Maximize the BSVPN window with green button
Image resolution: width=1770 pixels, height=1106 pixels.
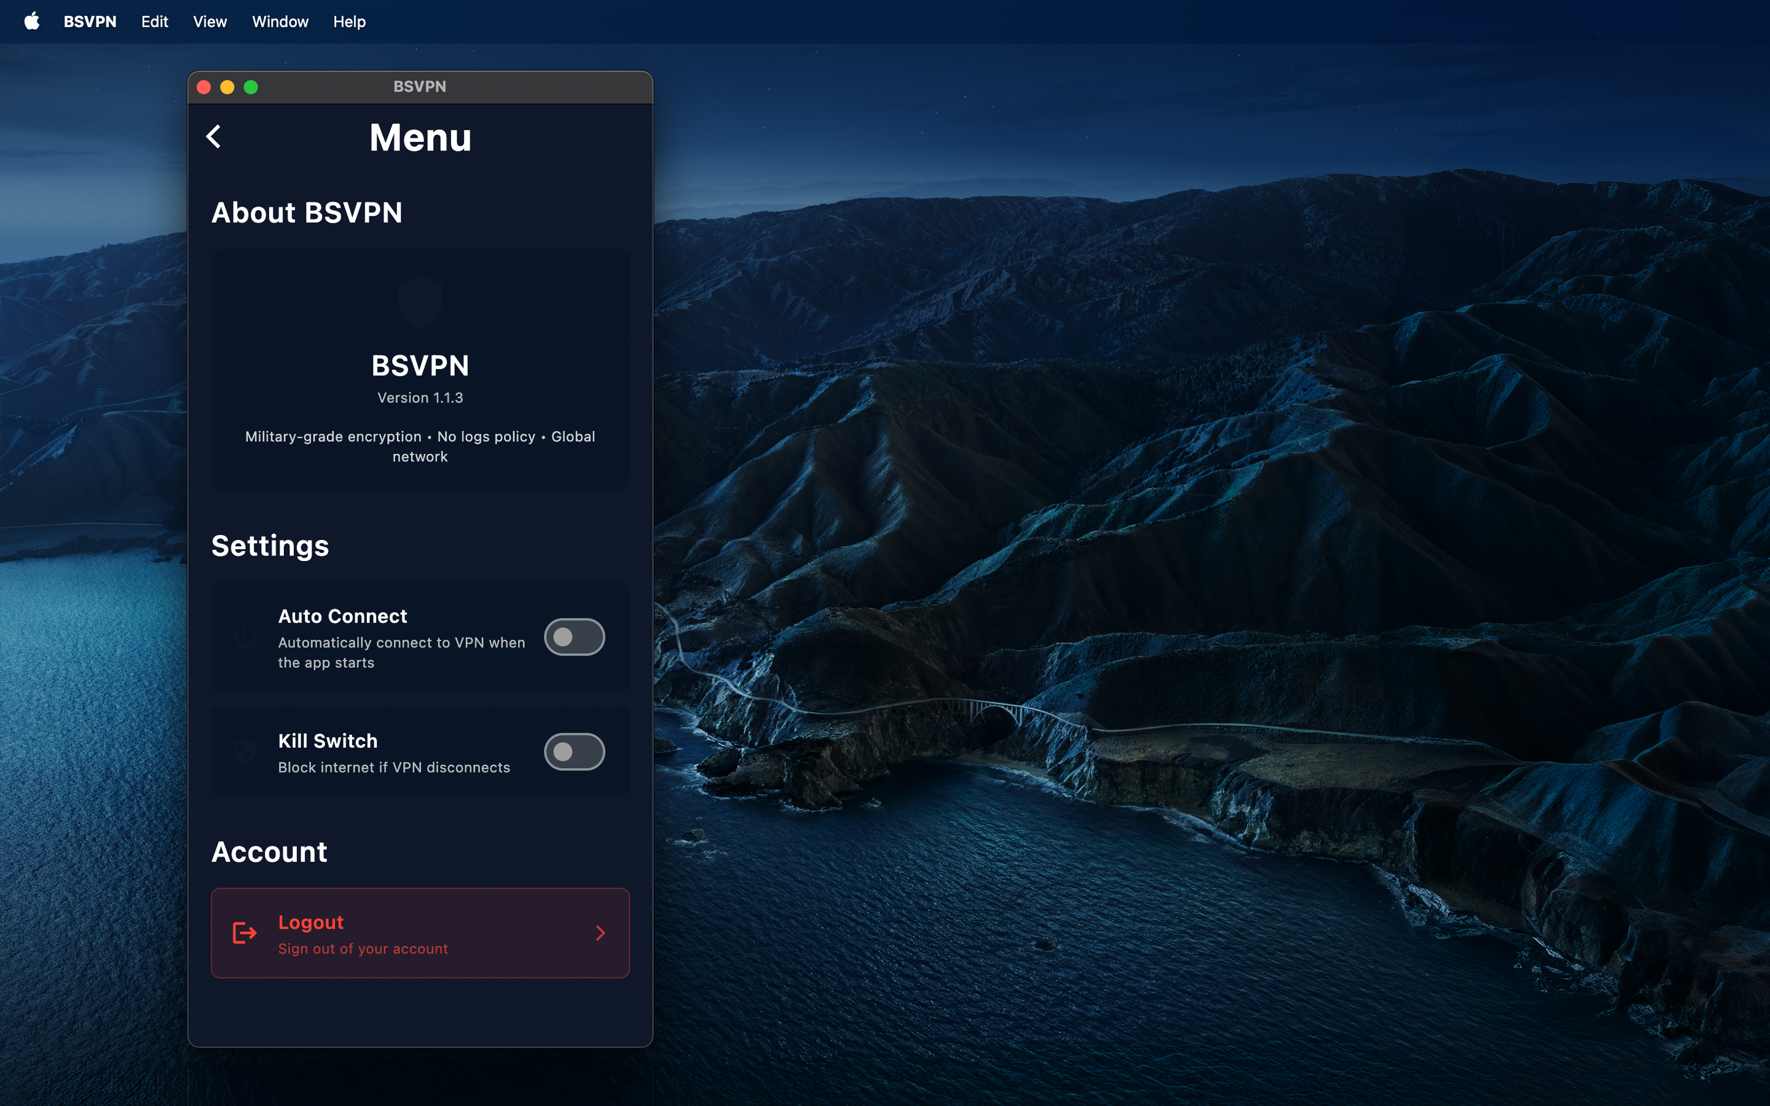coord(251,87)
